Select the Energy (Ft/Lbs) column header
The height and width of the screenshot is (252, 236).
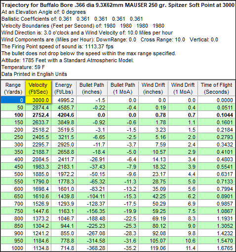point(64,88)
